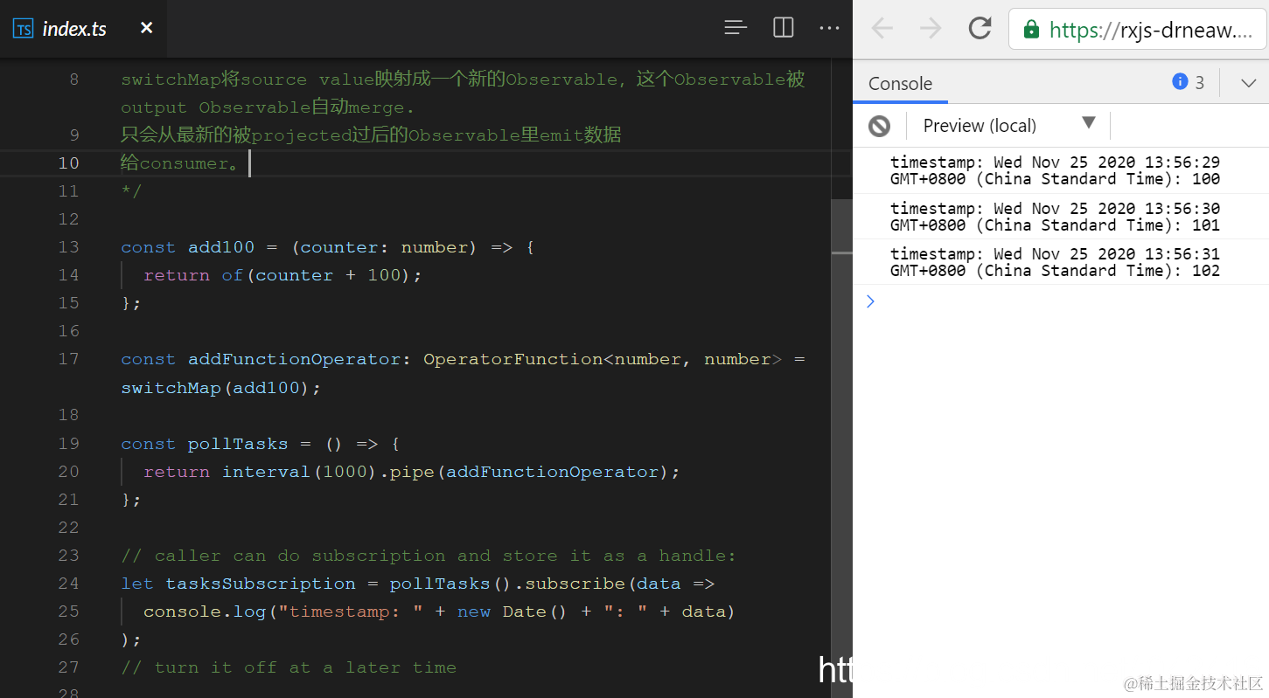Split the editor with the split icon
Screen dimensions: 1269x698
[x=784, y=28]
